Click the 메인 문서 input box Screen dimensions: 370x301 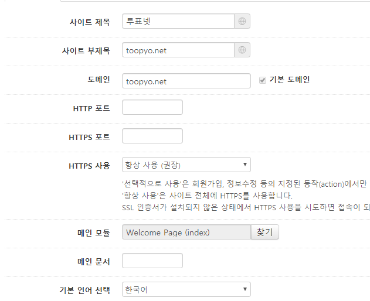pos(152,261)
